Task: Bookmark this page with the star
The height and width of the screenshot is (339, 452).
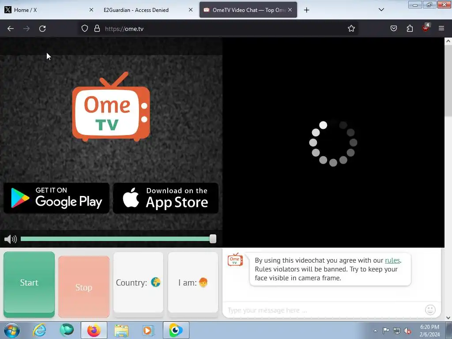Action: click(351, 28)
